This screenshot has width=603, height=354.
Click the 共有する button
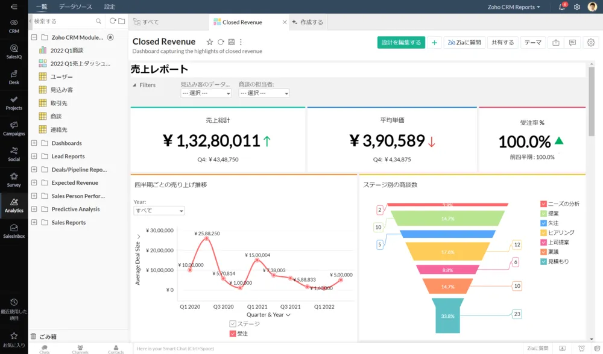(x=503, y=42)
